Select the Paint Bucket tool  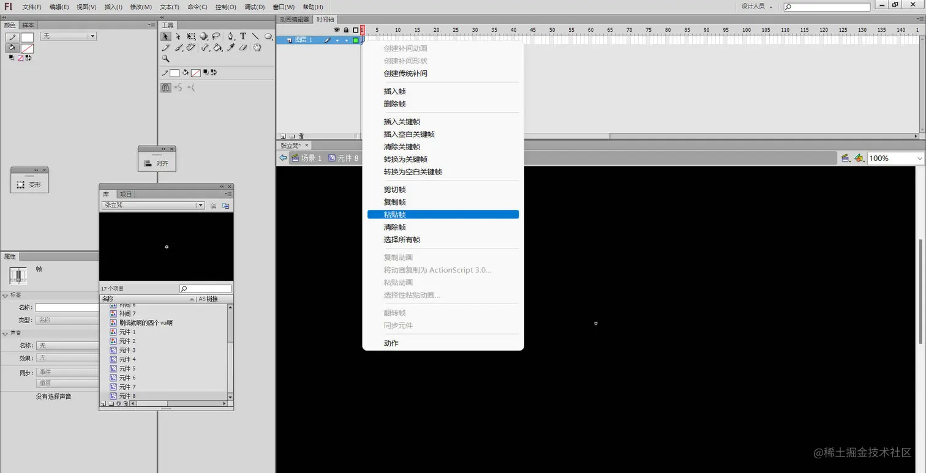pos(217,48)
